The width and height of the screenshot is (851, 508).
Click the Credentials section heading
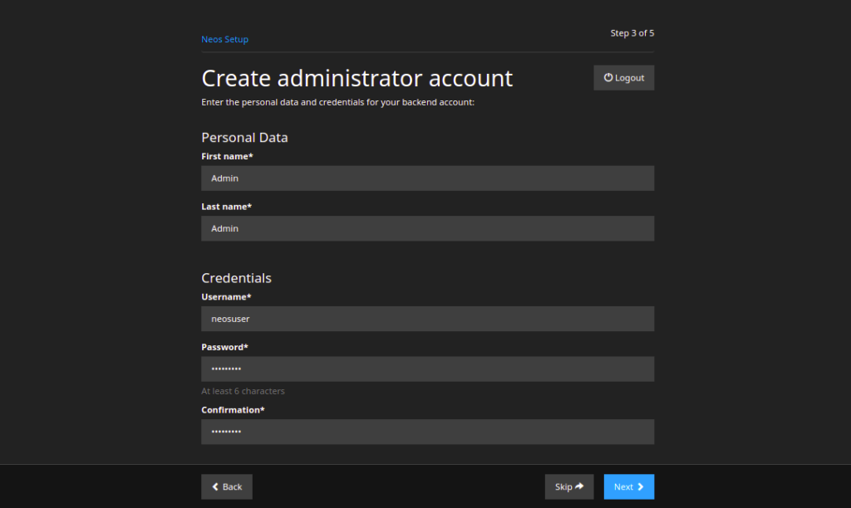[235, 277]
